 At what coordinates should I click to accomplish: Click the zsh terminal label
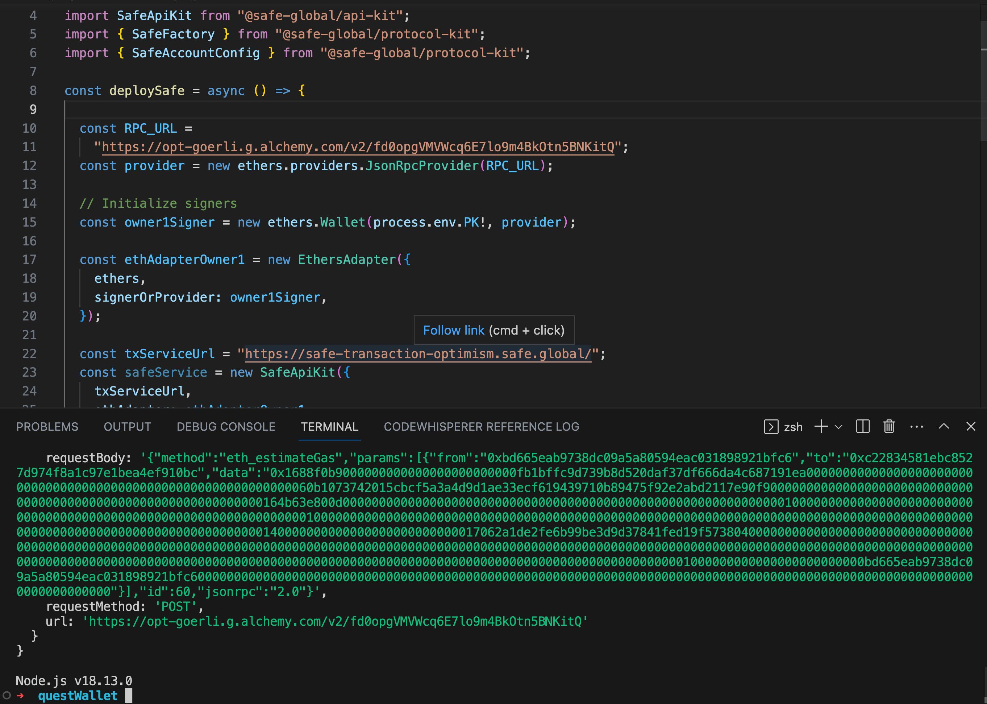(793, 427)
